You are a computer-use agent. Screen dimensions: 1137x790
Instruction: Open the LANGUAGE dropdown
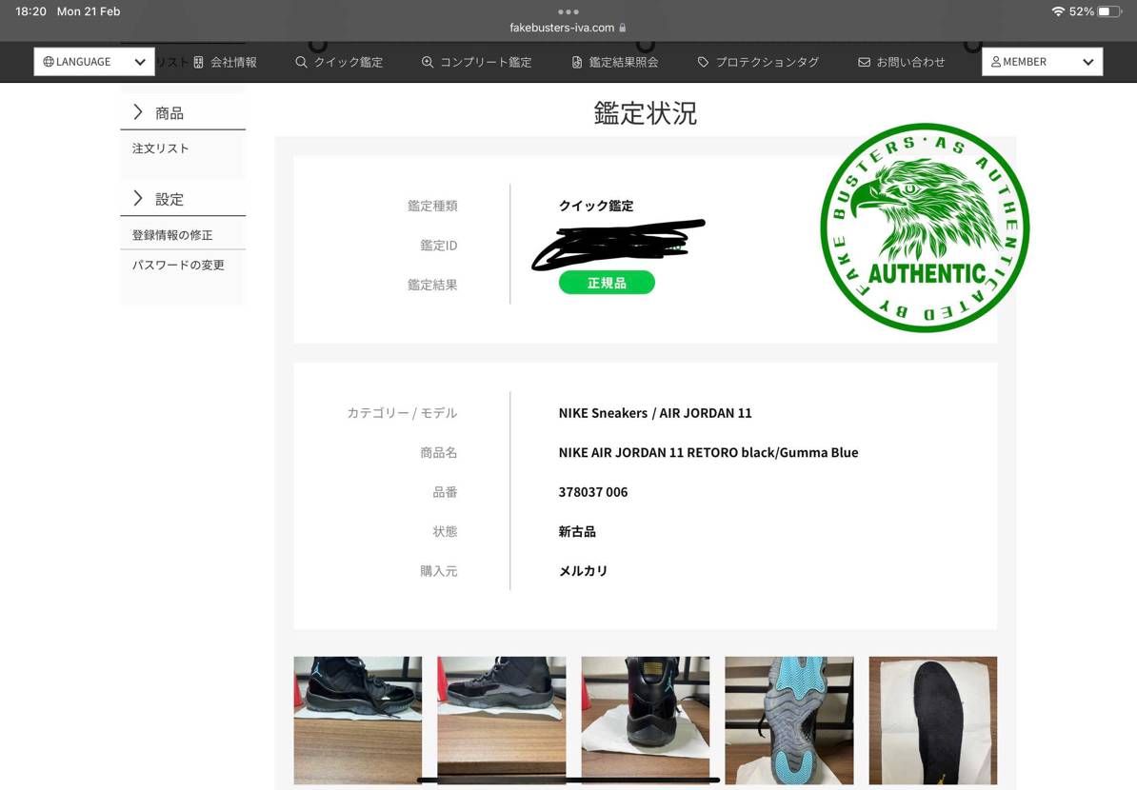point(94,62)
